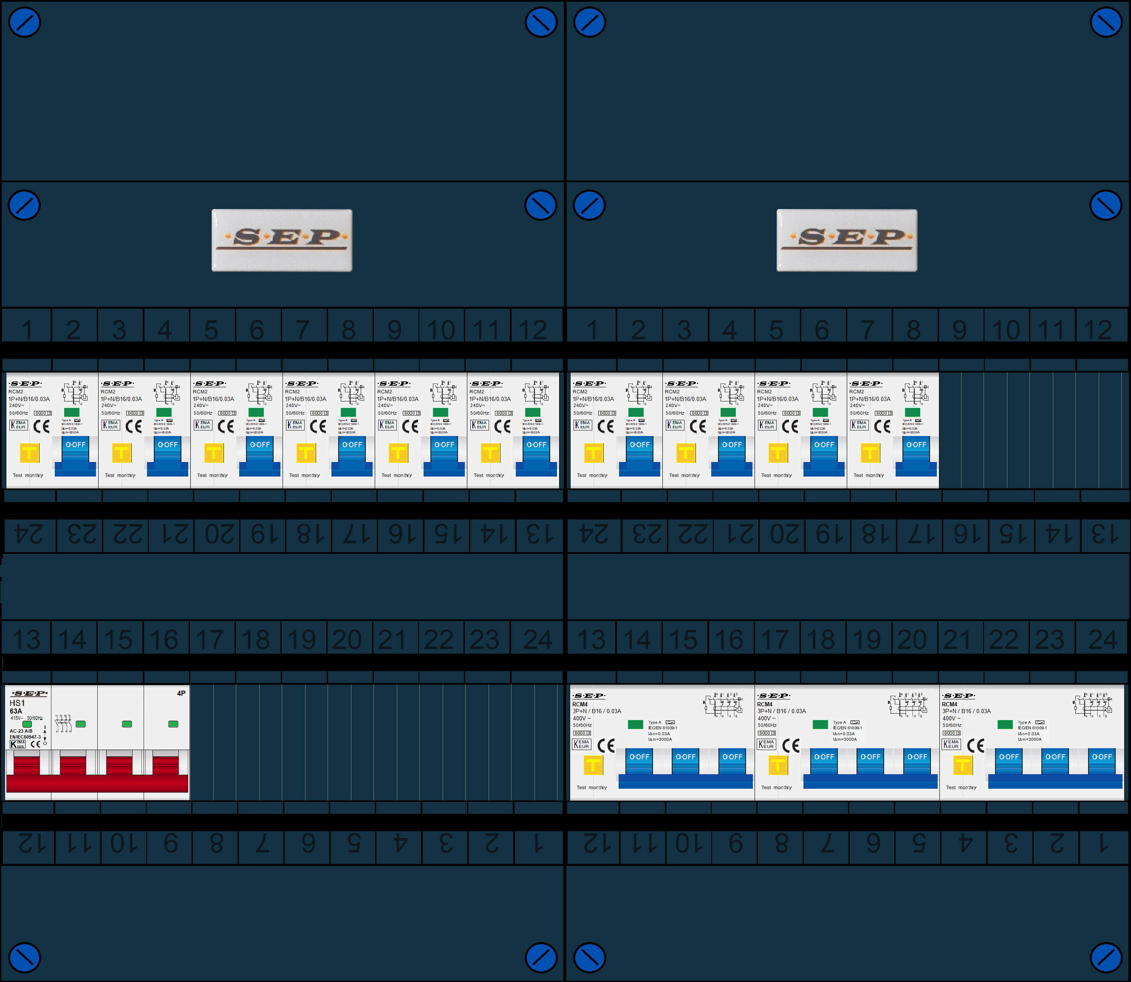Image resolution: width=1131 pixels, height=982 pixels.
Task: Flip blue handle of RCM4 breaker under slots 13-16
Action: point(685,768)
